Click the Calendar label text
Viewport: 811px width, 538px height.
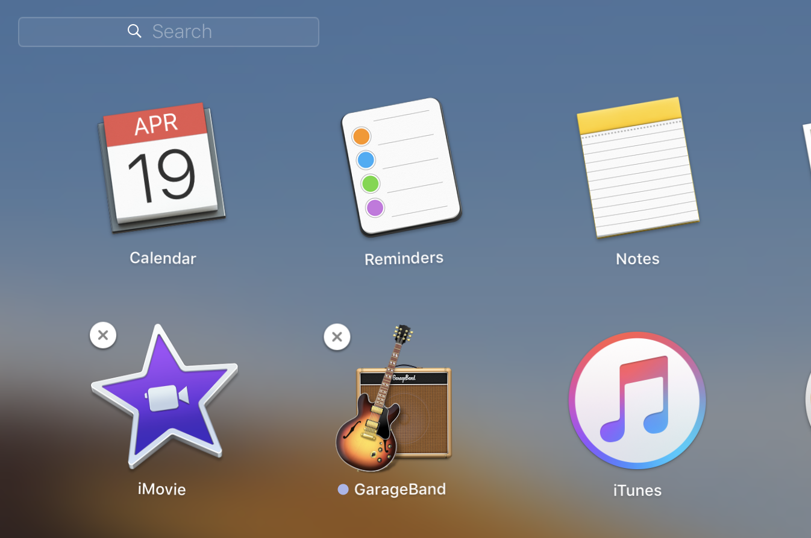163,258
